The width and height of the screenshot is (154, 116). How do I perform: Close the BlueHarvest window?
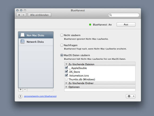(17, 10)
